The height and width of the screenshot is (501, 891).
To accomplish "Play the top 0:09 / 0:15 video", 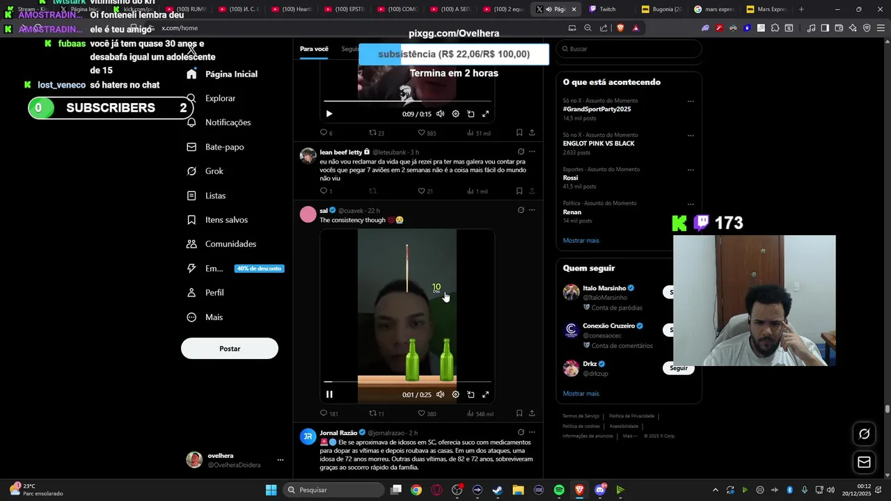I will coord(329,113).
